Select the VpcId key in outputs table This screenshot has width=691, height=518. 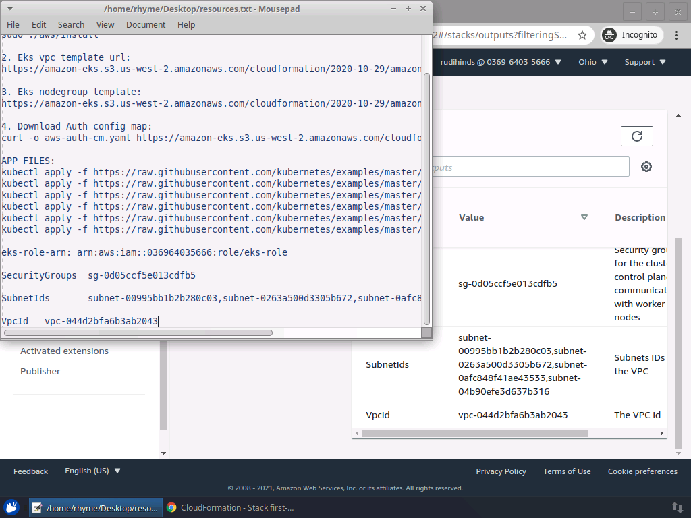click(378, 415)
